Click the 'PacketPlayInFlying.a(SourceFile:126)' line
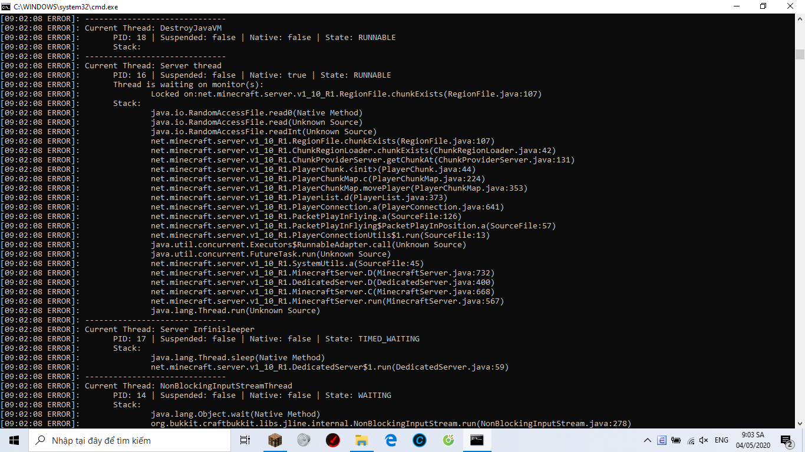This screenshot has height=452, width=805. 306,216
